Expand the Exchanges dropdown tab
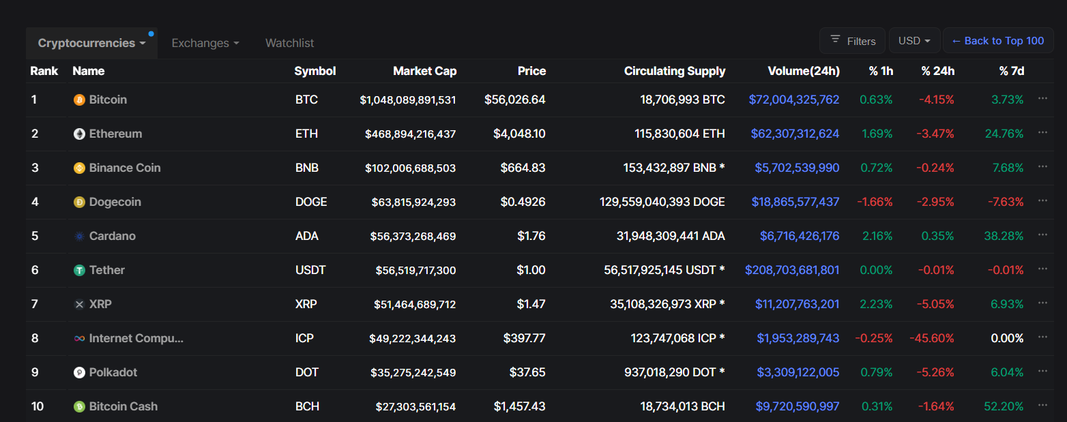Viewport: 1067px width, 422px height. (205, 43)
